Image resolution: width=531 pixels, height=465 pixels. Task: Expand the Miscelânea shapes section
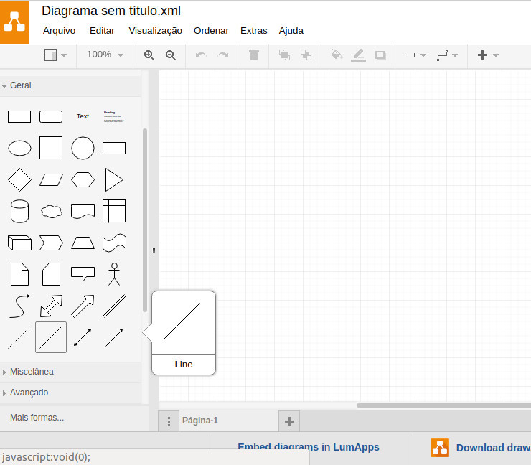[x=31, y=372]
